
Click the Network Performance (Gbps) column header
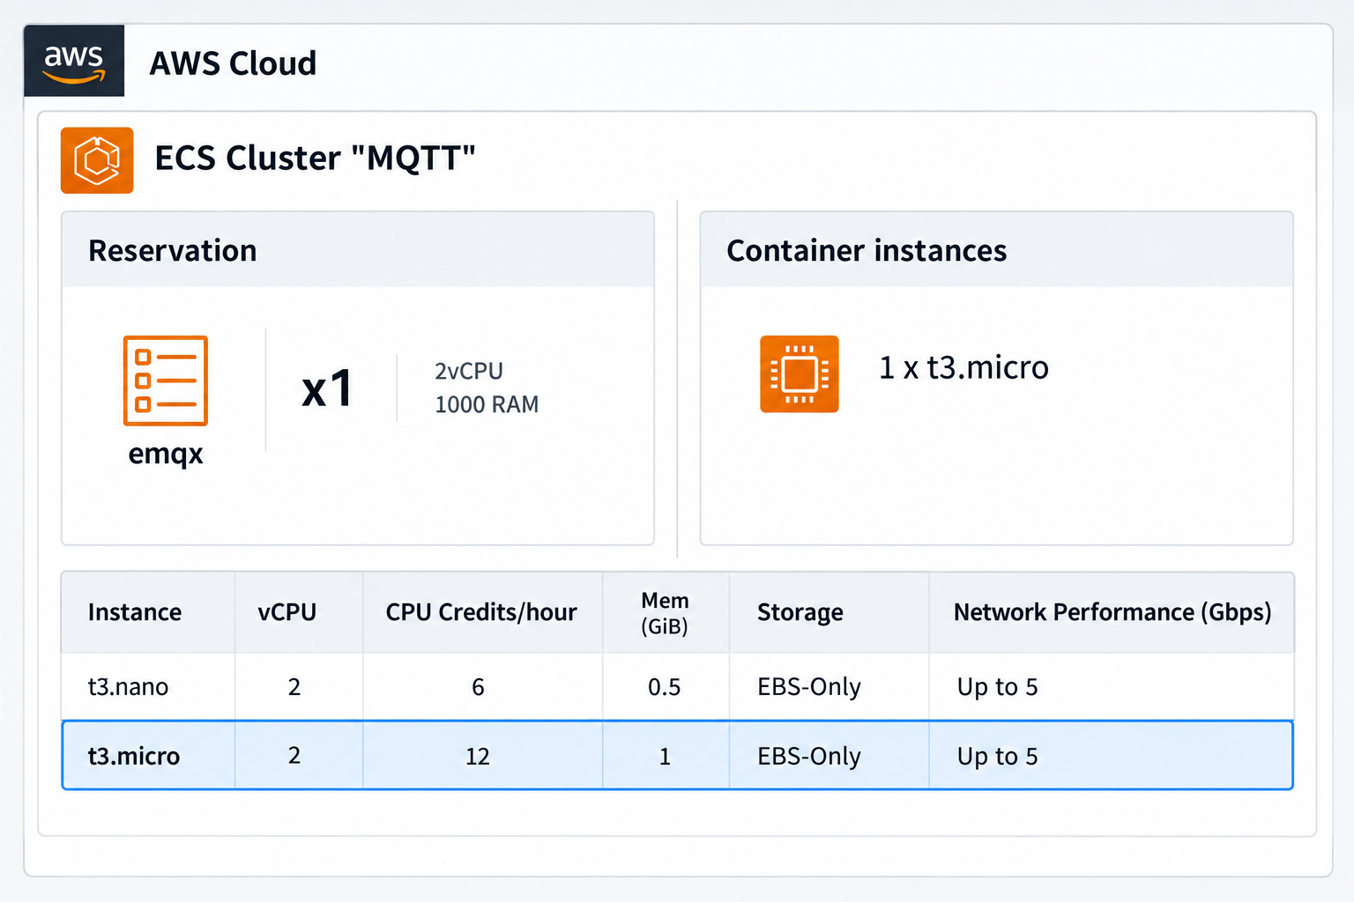(x=1112, y=612)
